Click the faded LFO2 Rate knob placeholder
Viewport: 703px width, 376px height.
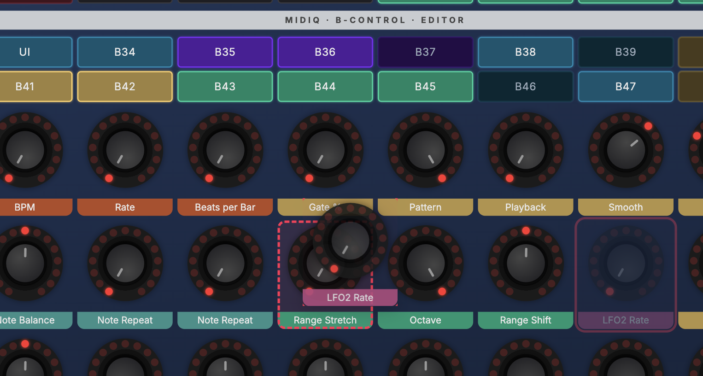pos(626,263)
